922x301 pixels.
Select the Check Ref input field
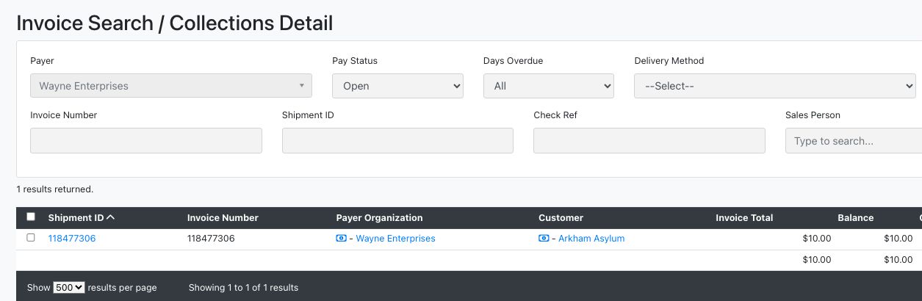(x=649, y=141)
